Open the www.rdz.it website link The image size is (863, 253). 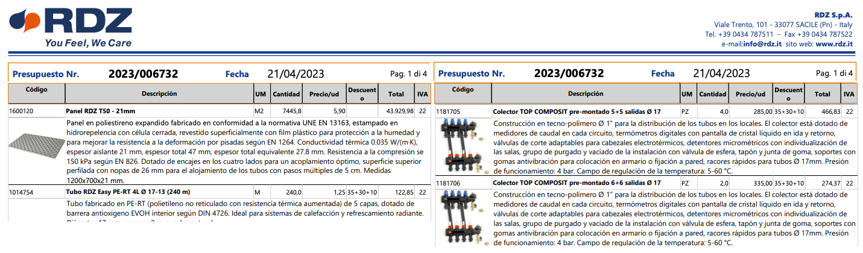(x=833, y=44)
